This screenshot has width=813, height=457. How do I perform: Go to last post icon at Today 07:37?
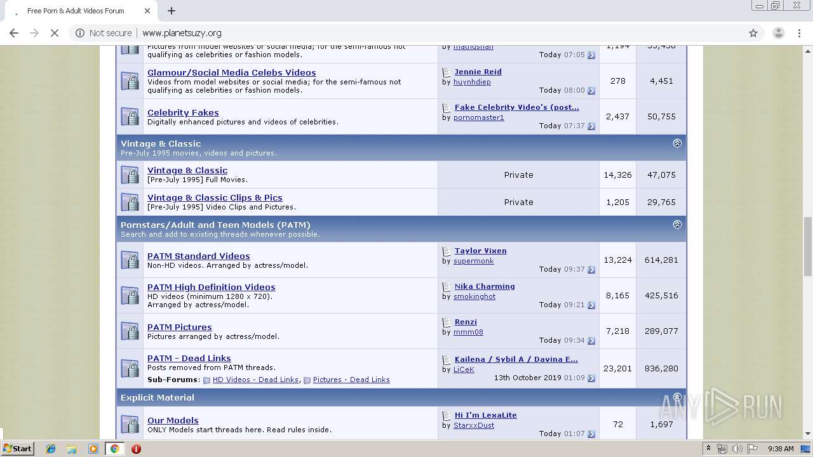point(591,126)
